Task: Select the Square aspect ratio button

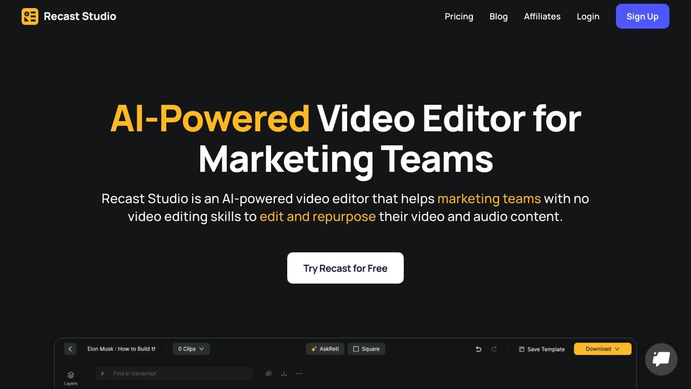Action: pos(367,349)
